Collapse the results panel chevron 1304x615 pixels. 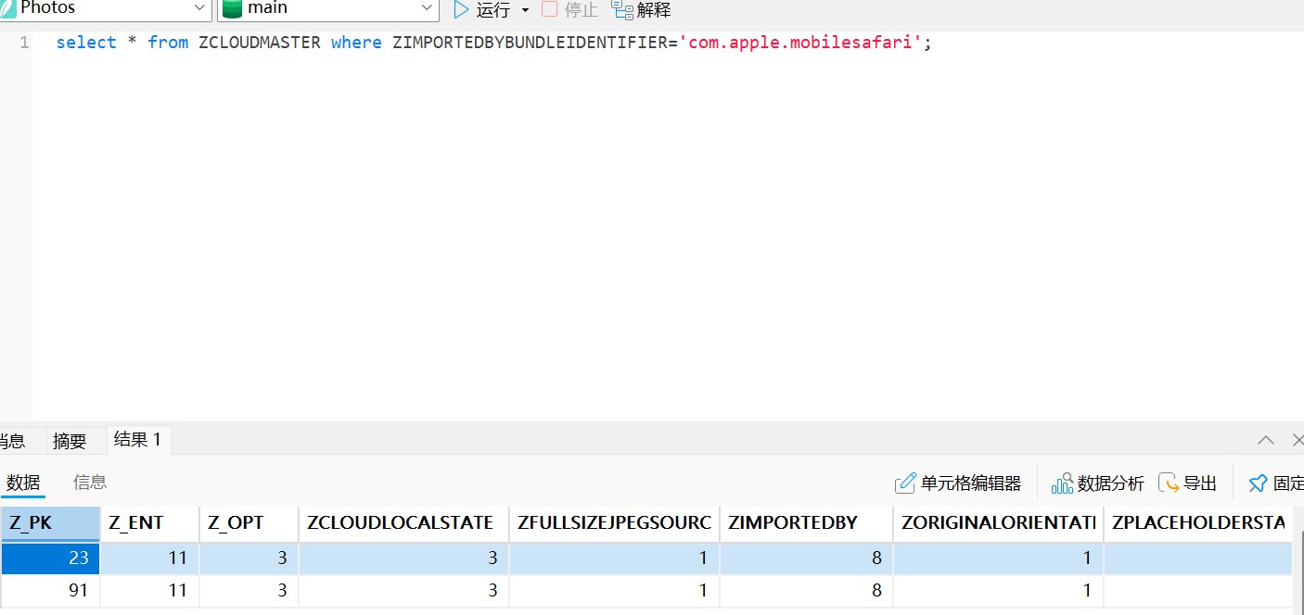(1265, 440)
